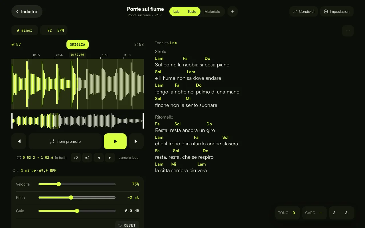
Task: Increase lyrics font size with A+
Action: pyautogui.click(x=348, y=213)
